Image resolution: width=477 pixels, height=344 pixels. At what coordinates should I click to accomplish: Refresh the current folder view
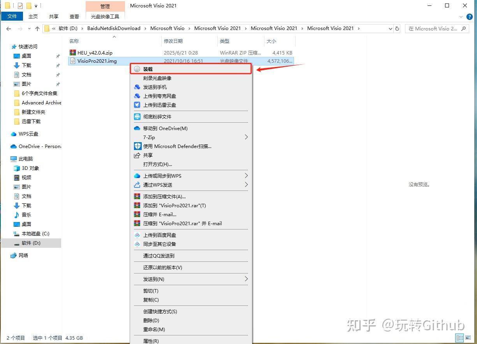(397, 28)
